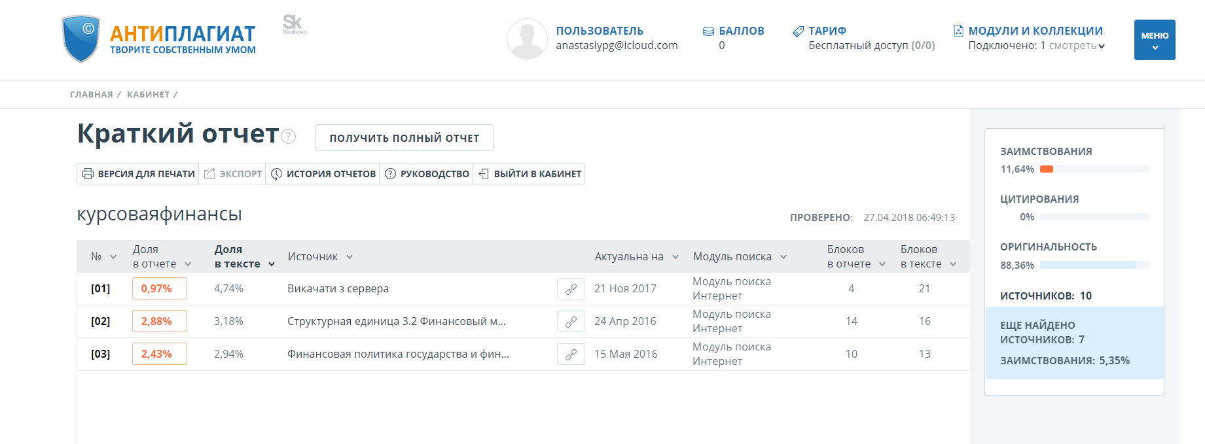Click the help question mark beside Краткий отчет
Image resolution: width=1205 pixels, height=444 pixels.
tap(289, 136)
